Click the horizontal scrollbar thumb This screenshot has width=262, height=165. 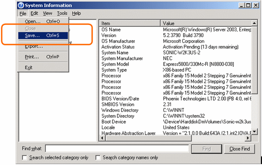point(148,138)
